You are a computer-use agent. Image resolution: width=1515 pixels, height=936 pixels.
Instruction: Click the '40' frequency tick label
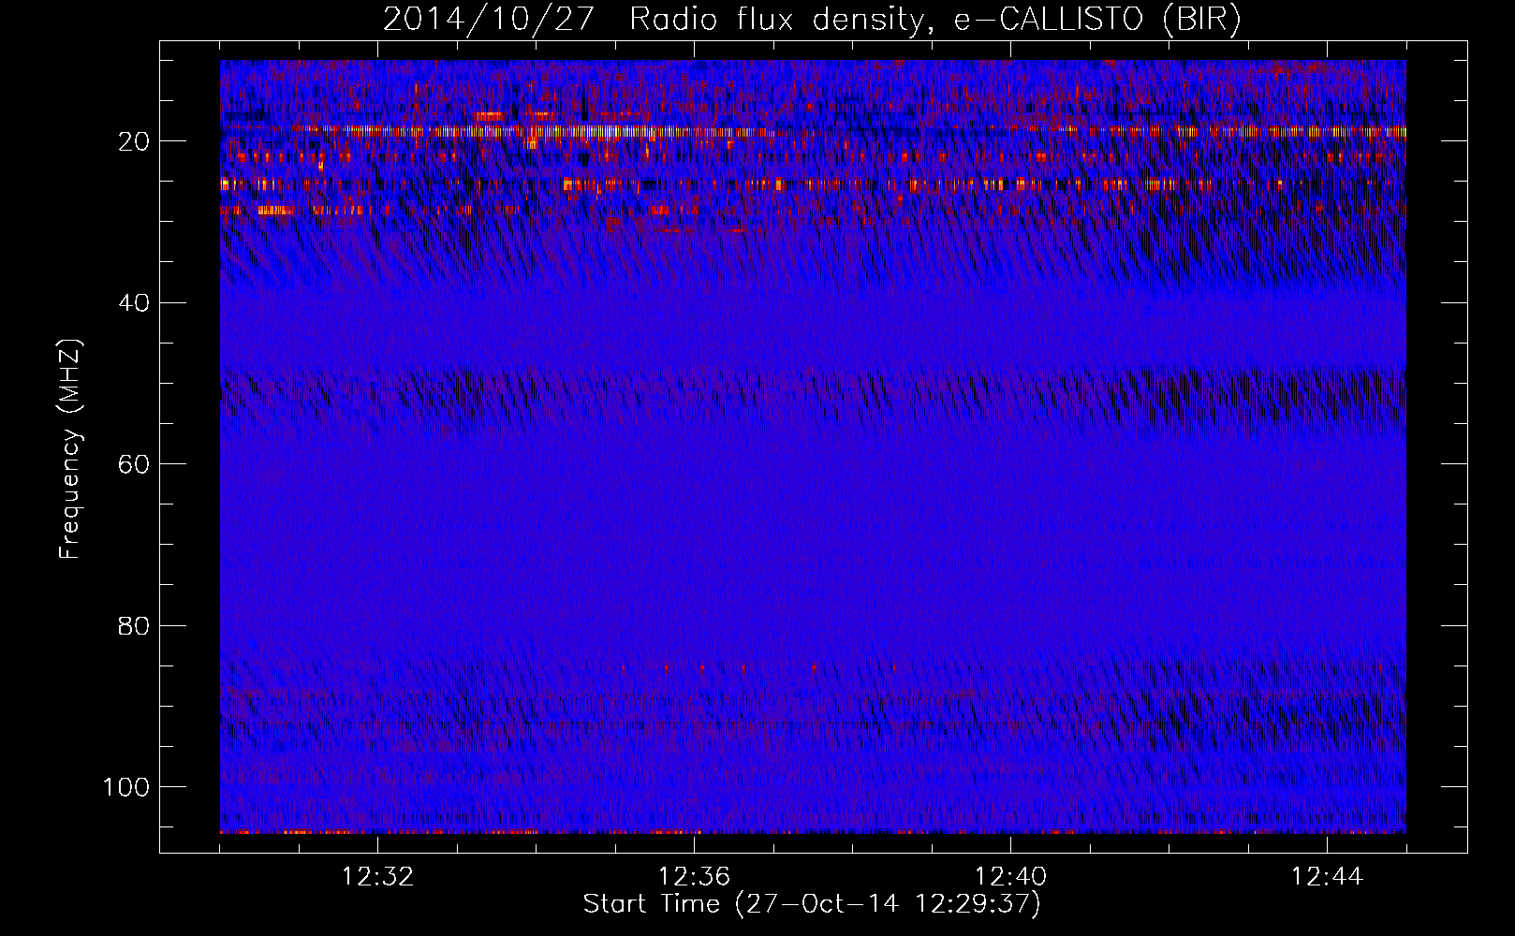click(135, 303)
